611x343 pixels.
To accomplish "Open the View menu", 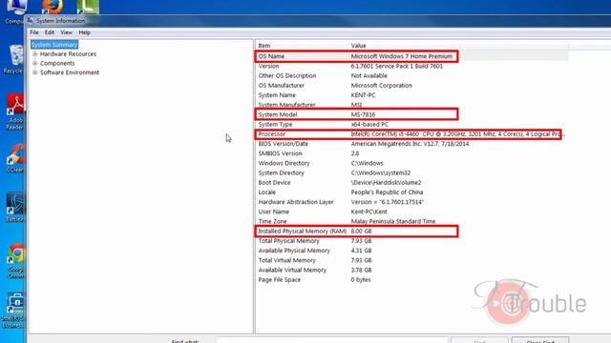I will (x=66, y=32).
